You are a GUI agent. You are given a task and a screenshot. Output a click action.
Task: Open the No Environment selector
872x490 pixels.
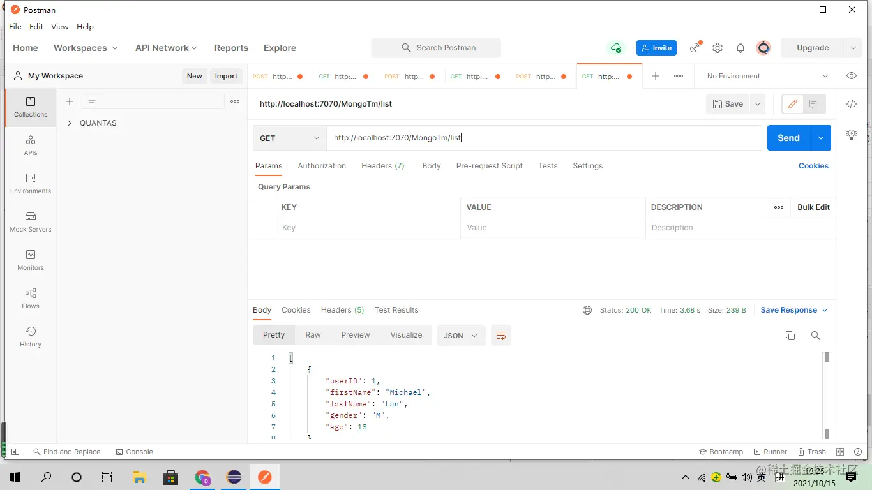click(767, 76)
